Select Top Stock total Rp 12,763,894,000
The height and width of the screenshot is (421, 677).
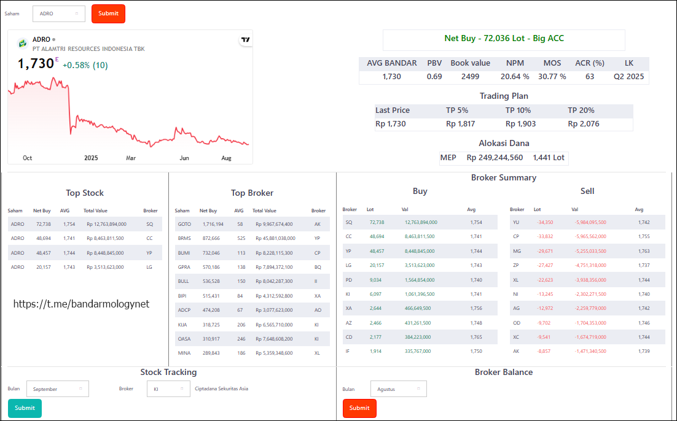(107, 224)
